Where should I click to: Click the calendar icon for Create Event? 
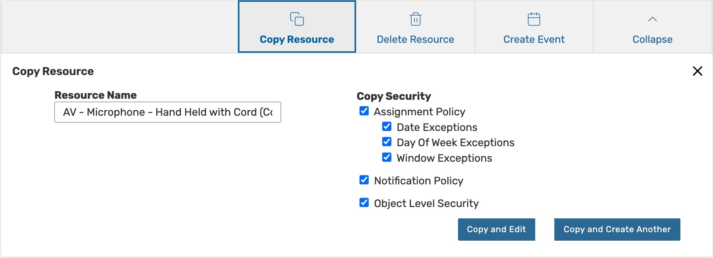coord(534,19)
